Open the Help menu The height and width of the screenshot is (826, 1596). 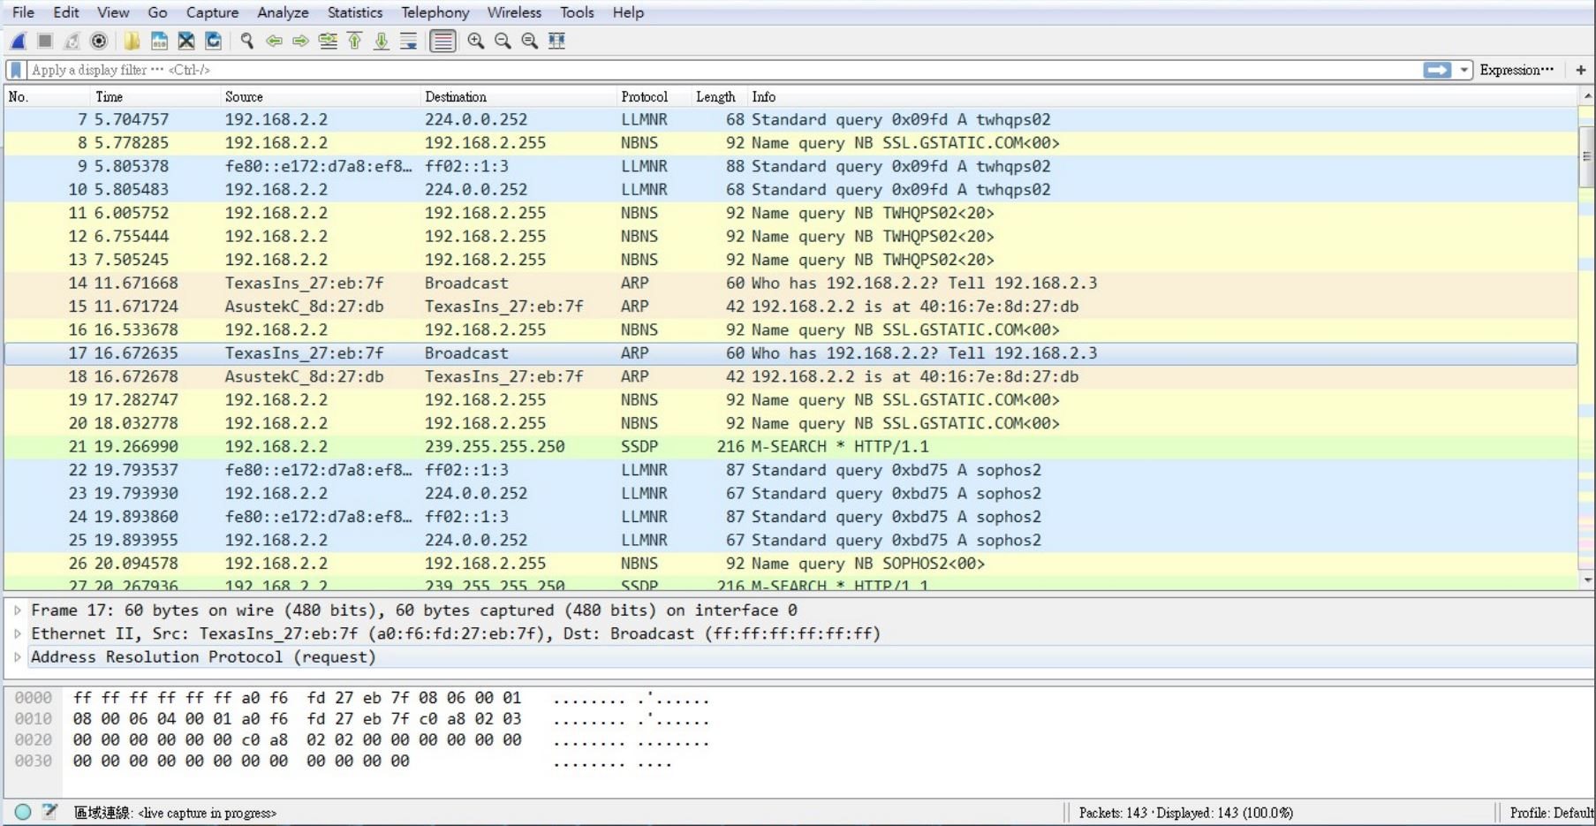[x=628, y=12]
